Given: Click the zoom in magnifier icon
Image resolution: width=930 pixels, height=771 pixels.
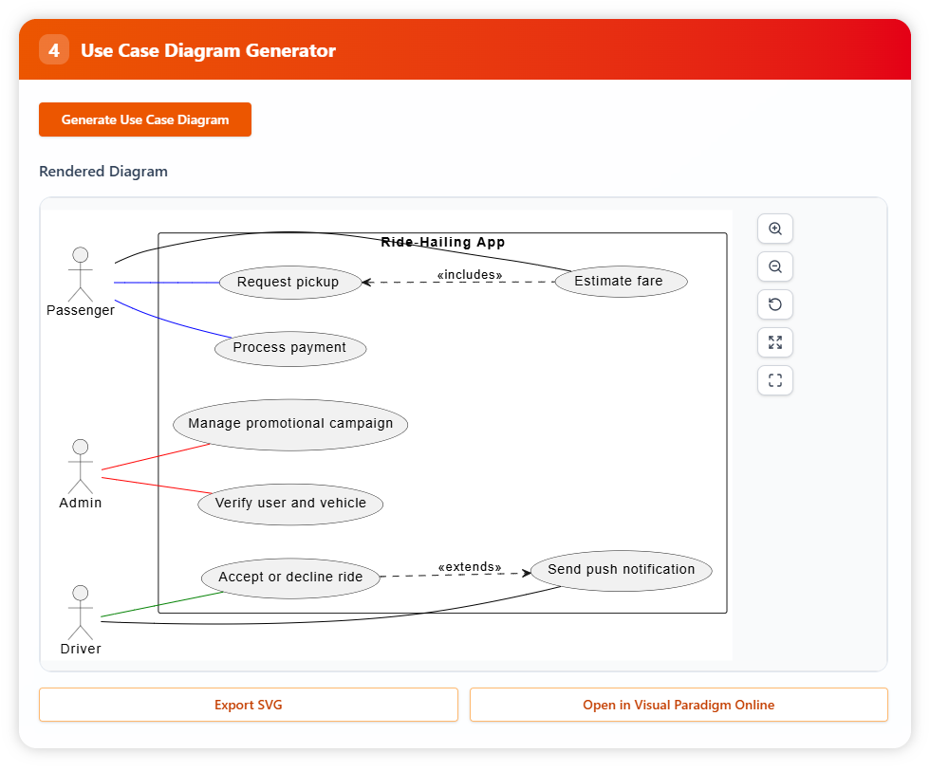Looking at the screenshot, I should pos(775,229).
